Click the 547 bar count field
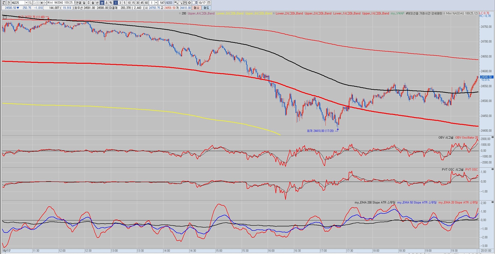The width and height of the screenshot is (495, 254). tap(162, 3)
